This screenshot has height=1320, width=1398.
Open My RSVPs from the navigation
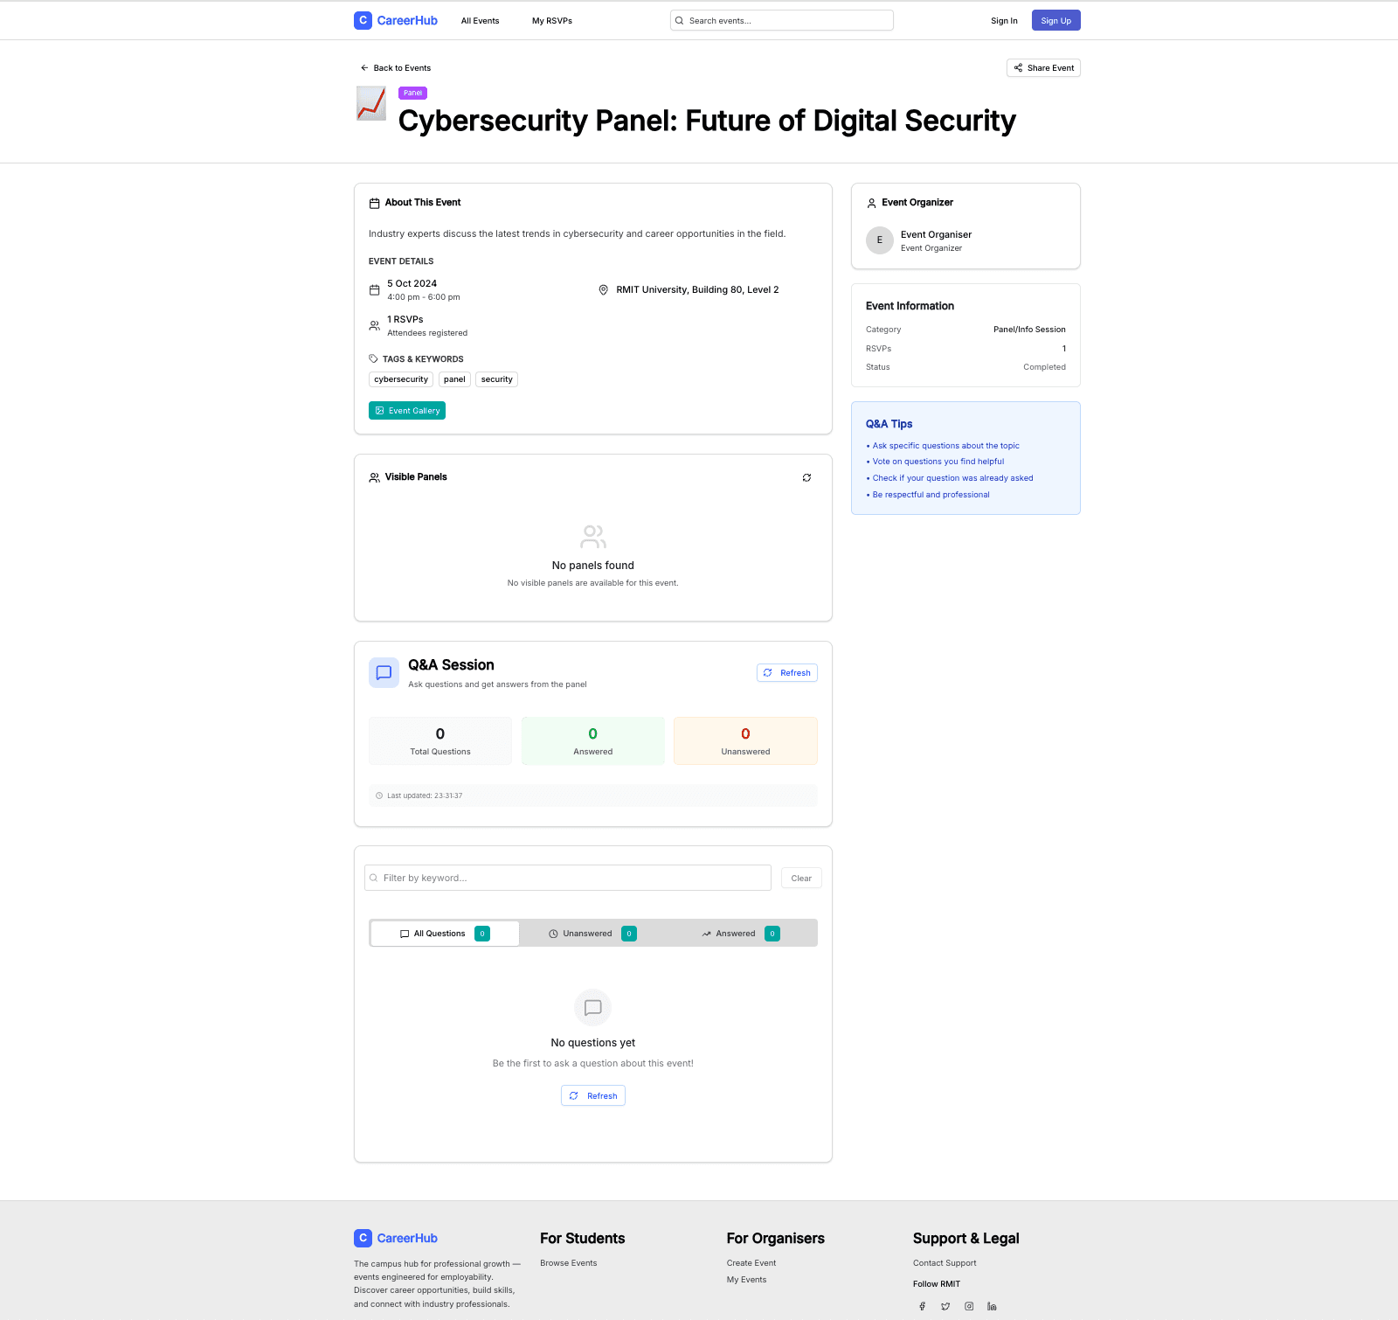click(551, 20)
